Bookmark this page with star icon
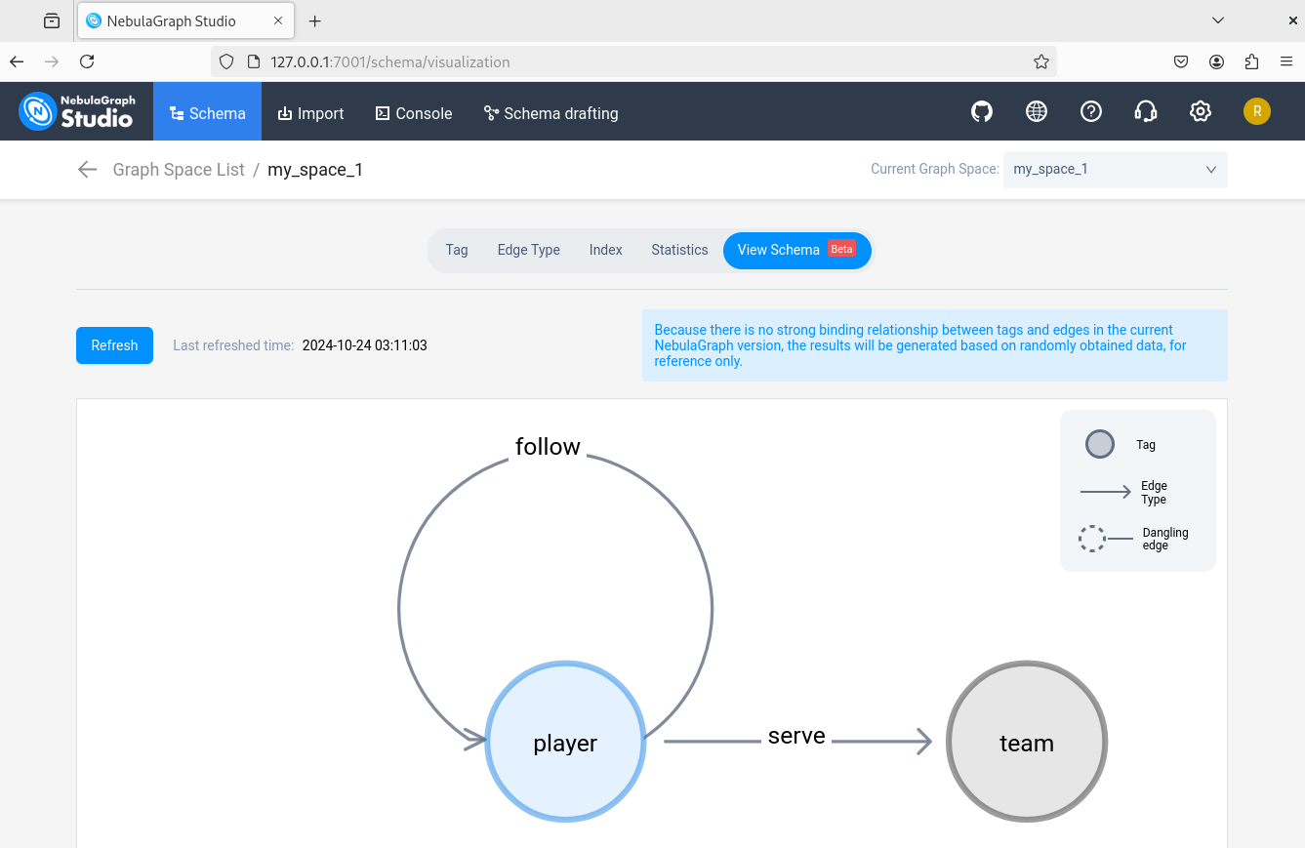Screen dimensions: 1305x848 [1041, 61]
